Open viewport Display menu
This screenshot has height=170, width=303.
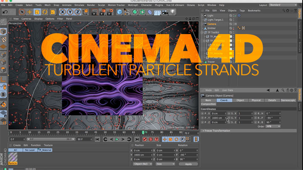click(x=38, y=19)
